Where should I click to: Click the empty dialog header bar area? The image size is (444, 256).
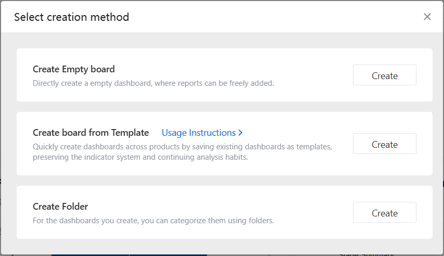(x=276, y=17)
